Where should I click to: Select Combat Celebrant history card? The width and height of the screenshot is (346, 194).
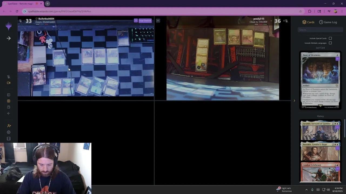(x=320, y=172)
